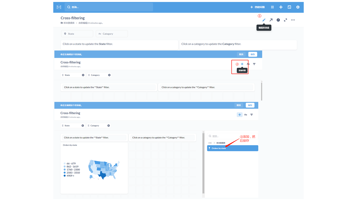Open settings via the gear icon in navbar
This screenshot has height=201, width=357.
(298, 7)
